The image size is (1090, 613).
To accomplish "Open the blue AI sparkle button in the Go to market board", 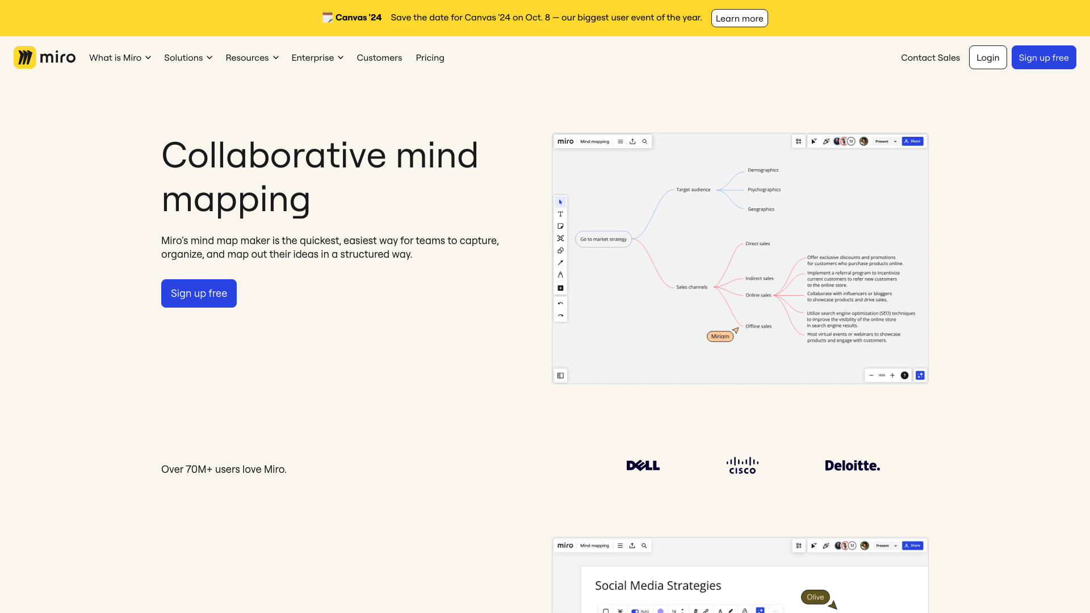I will click(920, 375).
